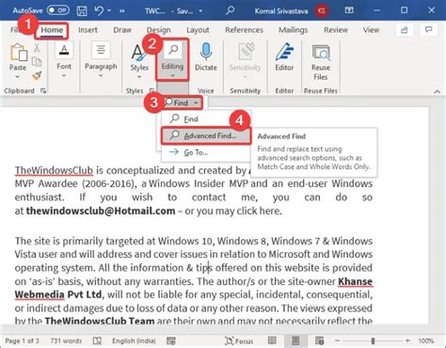Open the Layout tab

click(x=198, y=30)
